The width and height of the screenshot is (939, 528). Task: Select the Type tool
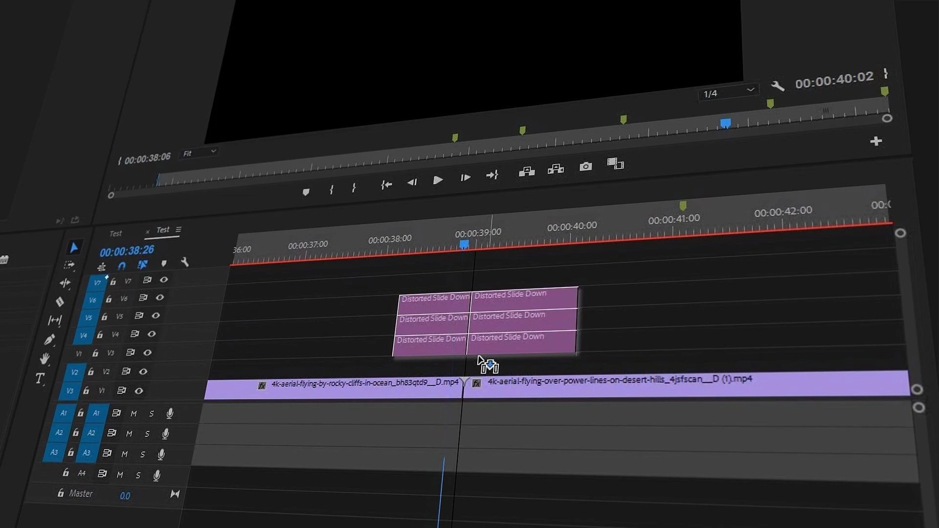click(40, 378)
